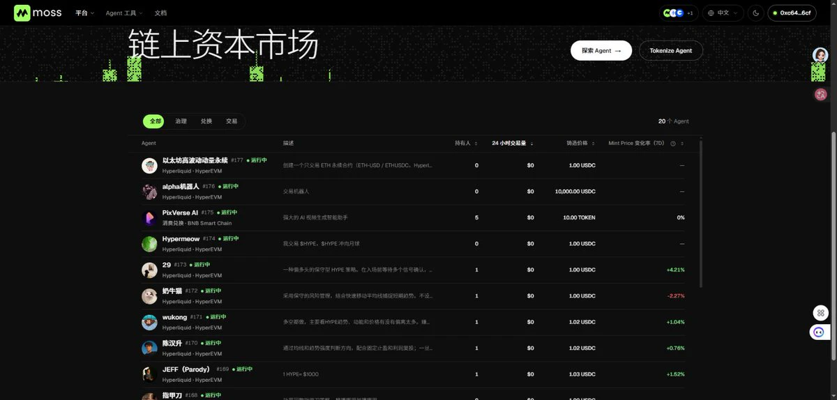This screenshot has width=837, height=400.
Task: Open the 中文 language selector
Action: (723, 13)
